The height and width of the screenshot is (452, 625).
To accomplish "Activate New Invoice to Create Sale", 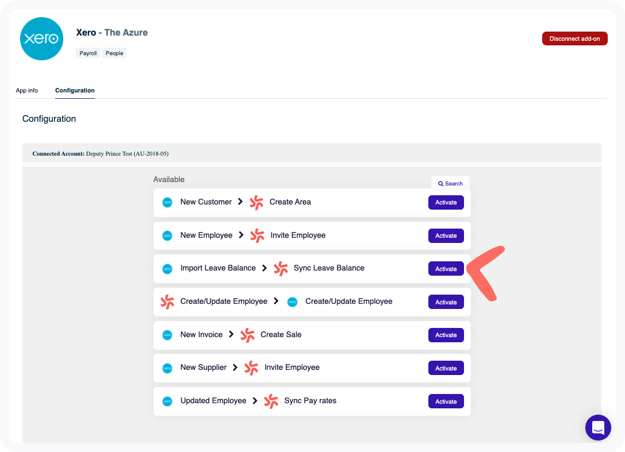I will point(446,335).
